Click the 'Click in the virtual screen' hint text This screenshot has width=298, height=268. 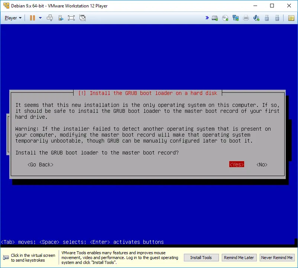(33, 258)
